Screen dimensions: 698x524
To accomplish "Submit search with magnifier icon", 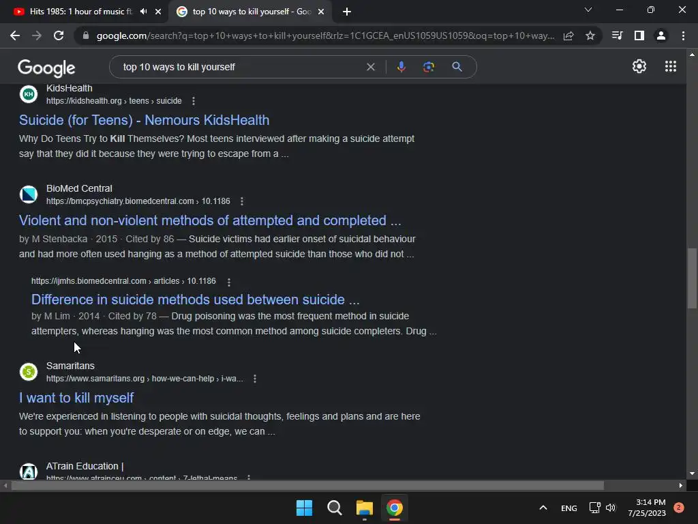I will tap(457, 67).
